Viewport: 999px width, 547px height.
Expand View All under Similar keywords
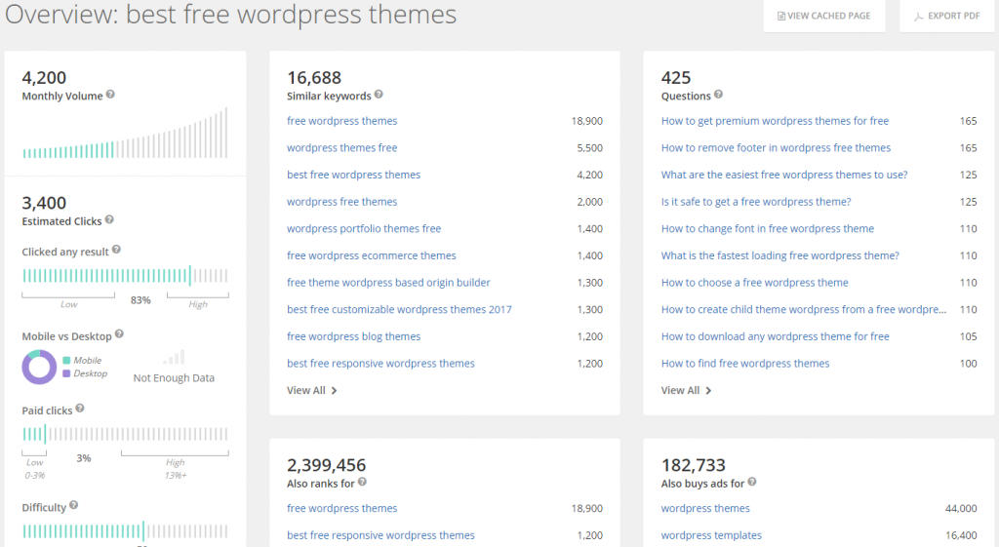pos(311,390)
